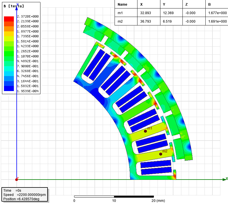Click the 'X' column header in marker table

pyautogui.click(x=141, y=5)
